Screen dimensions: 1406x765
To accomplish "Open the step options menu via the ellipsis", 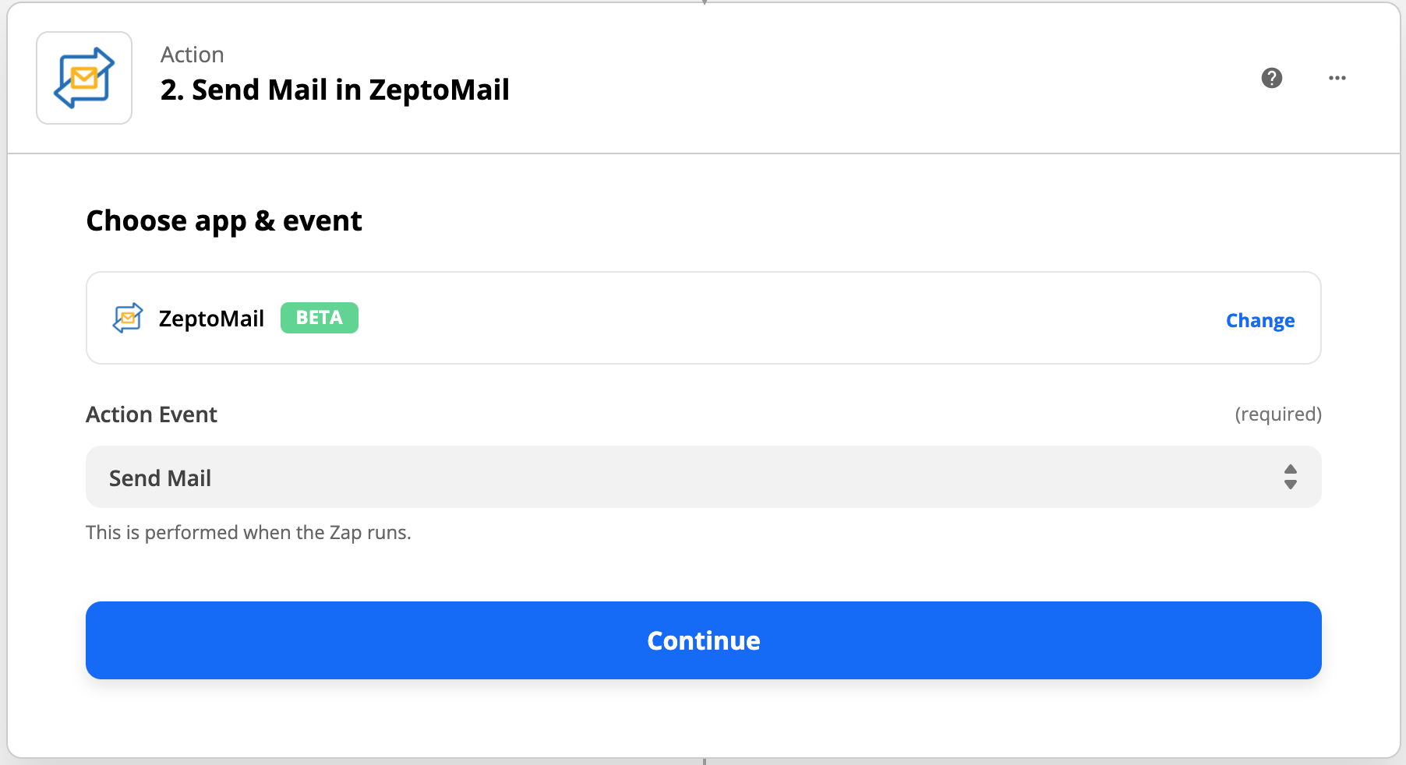I will click(x=1337, y=78).
